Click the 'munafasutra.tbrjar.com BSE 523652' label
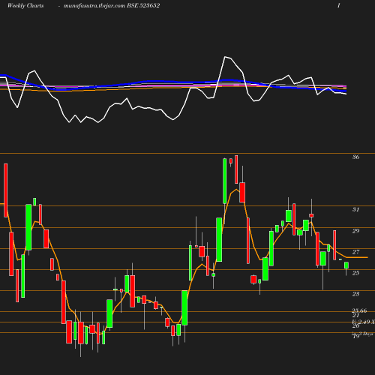Viewport: 375px width, 375px height. click(x=112, y=5)
